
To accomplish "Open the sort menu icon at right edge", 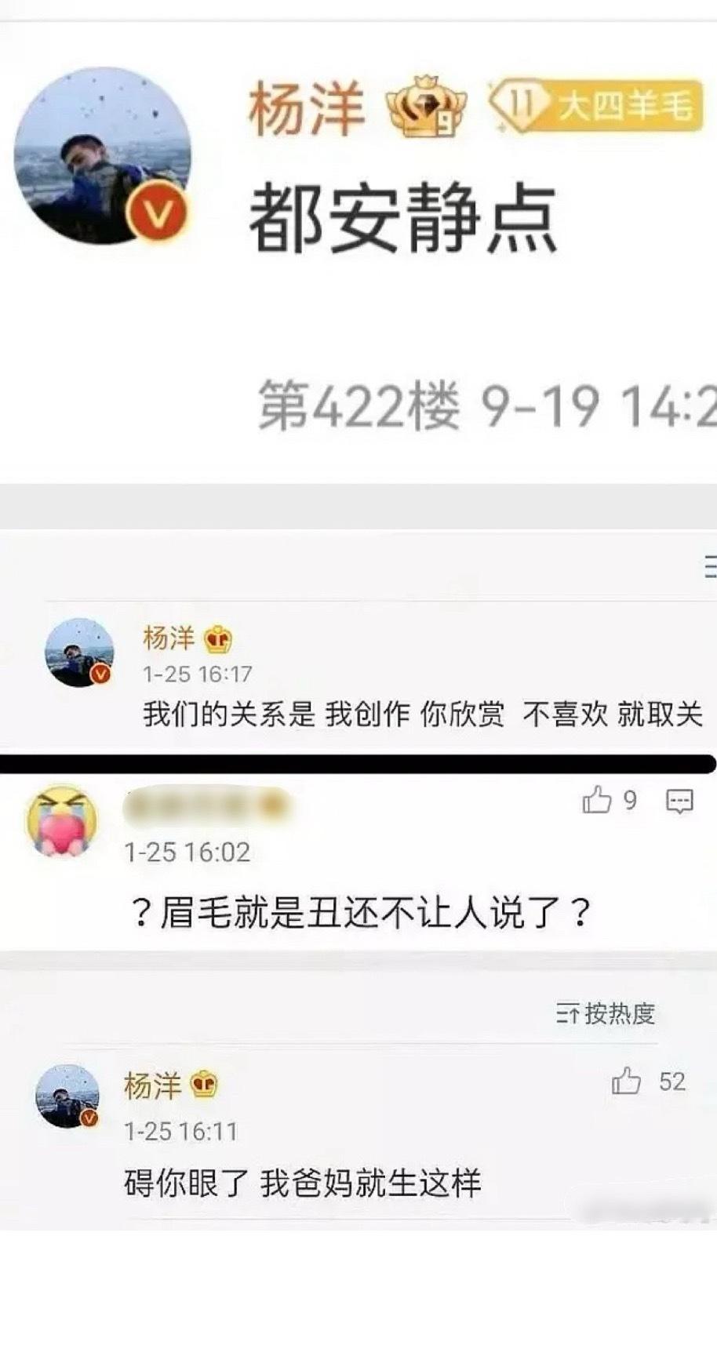I will tap(710, 566).
